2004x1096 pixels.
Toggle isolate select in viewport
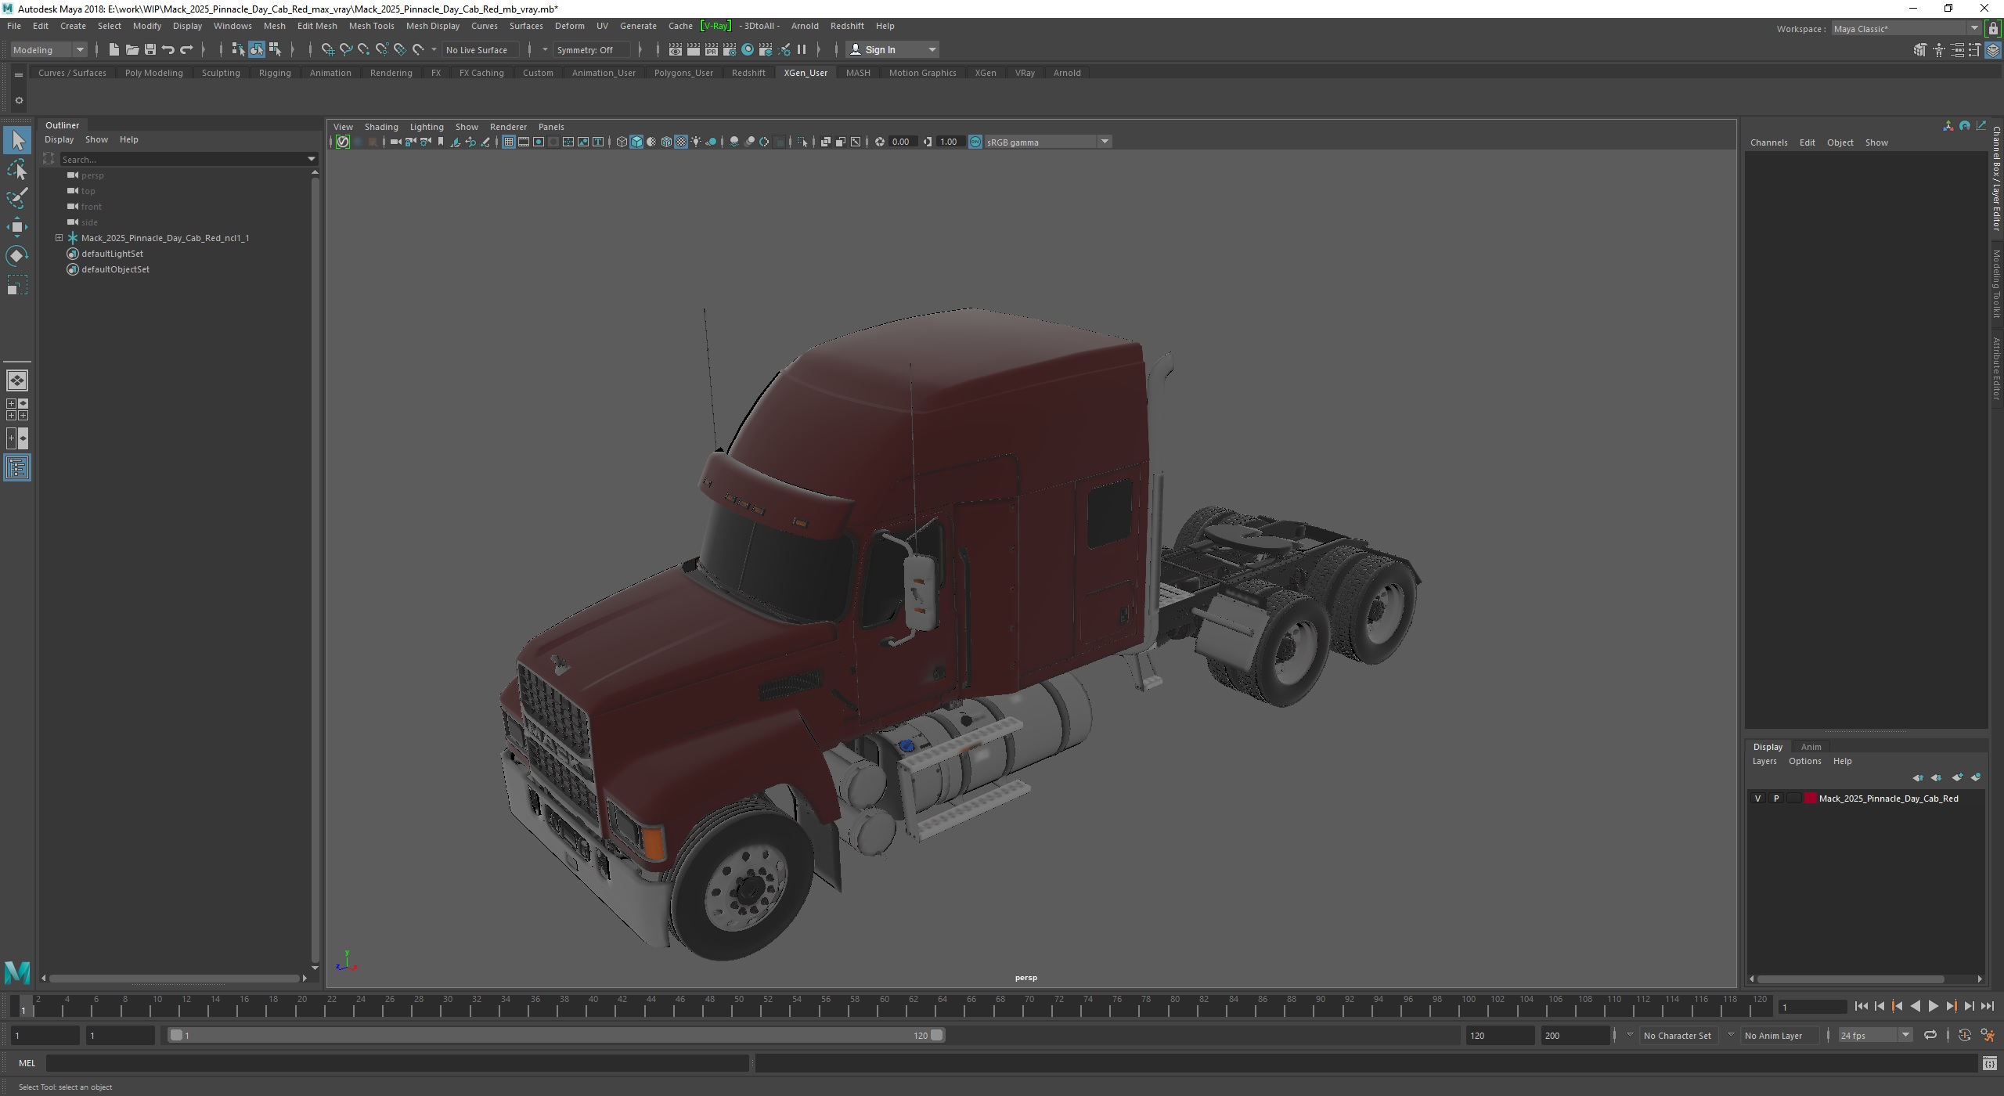pyautogui.click(x=802, y=142)
